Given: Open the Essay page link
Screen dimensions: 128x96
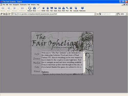Looking at the screenshot, I should (x=37, y=59).
